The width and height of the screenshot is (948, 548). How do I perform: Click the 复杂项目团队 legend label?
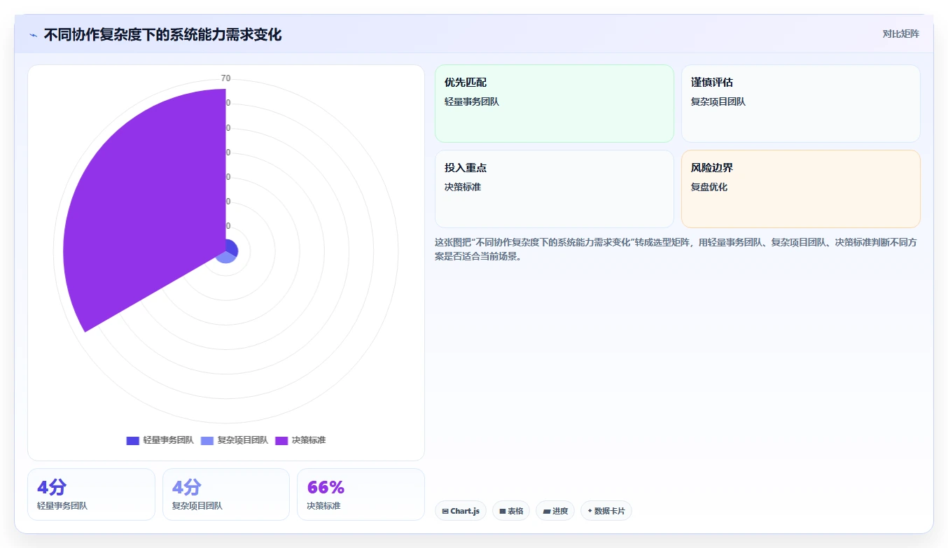pos(242,440)
